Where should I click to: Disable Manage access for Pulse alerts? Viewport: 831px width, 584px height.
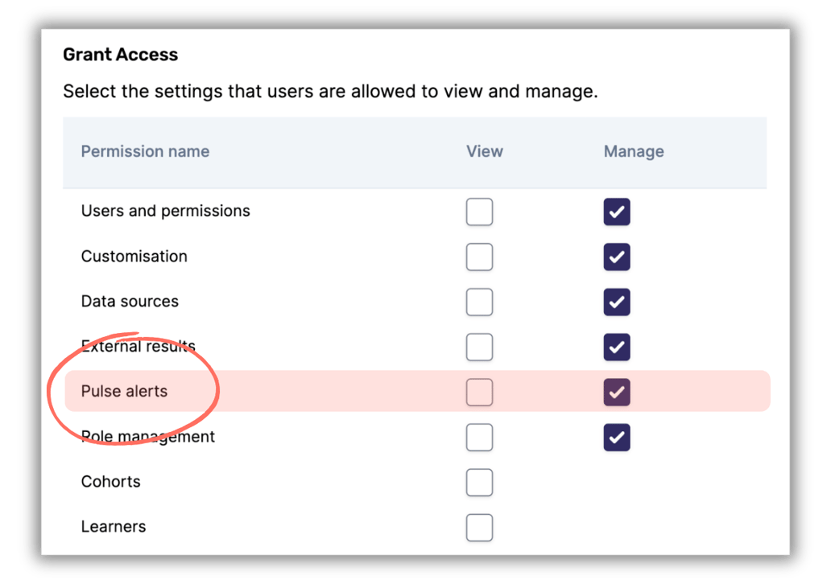coord(616,392)
